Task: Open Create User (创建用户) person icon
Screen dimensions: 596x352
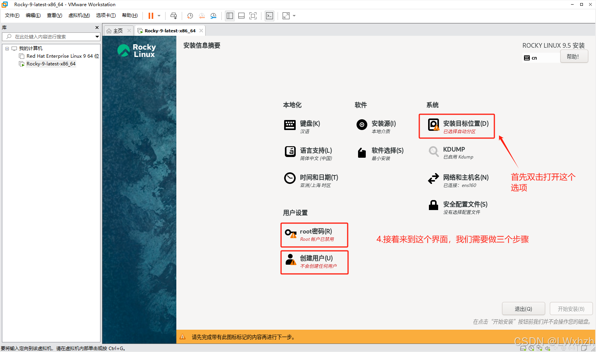Action: click(x=291, y=260)
